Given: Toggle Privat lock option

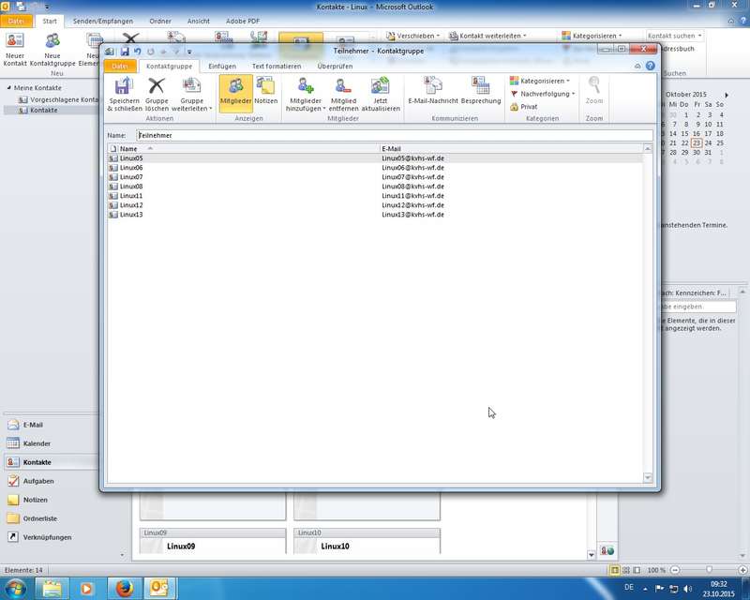Looking at the screenshot, I should (524, 107).
